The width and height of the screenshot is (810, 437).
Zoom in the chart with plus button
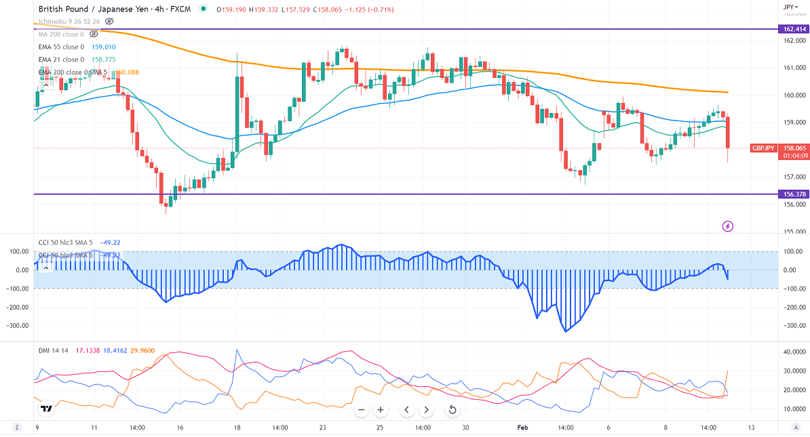(381, 410)
